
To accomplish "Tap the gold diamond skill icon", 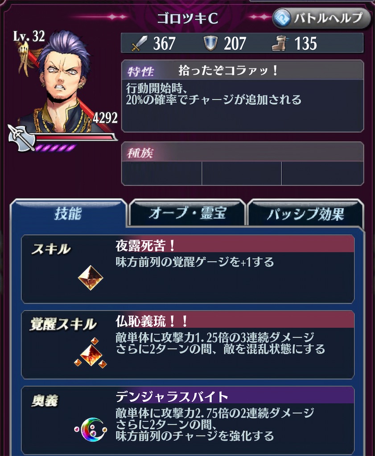I will point(91,277).
